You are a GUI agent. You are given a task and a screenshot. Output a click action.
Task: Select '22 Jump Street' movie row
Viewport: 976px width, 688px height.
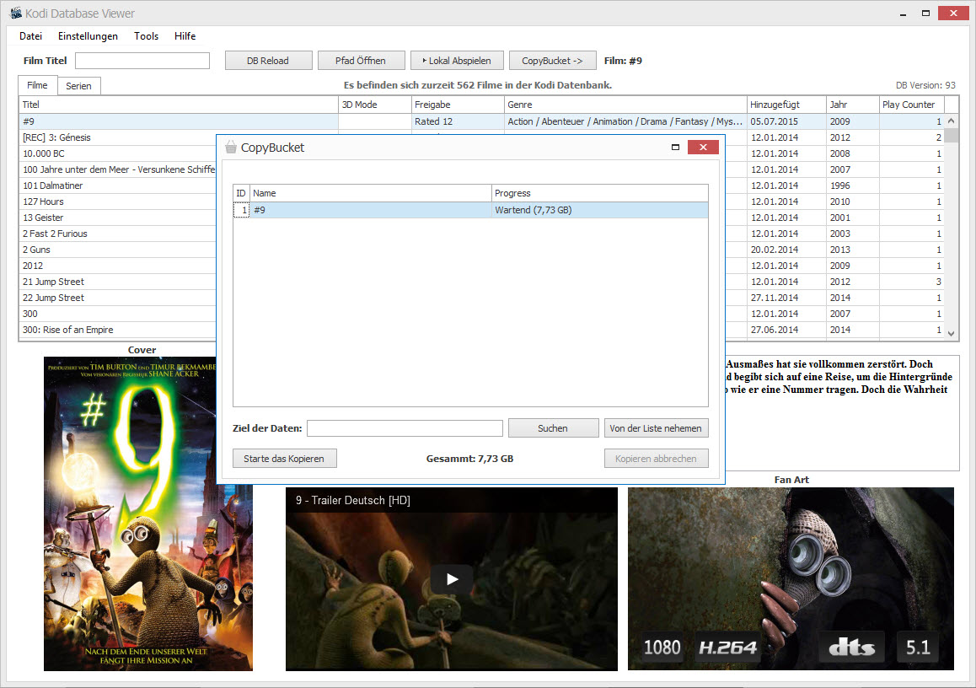(x=118, y=298)
